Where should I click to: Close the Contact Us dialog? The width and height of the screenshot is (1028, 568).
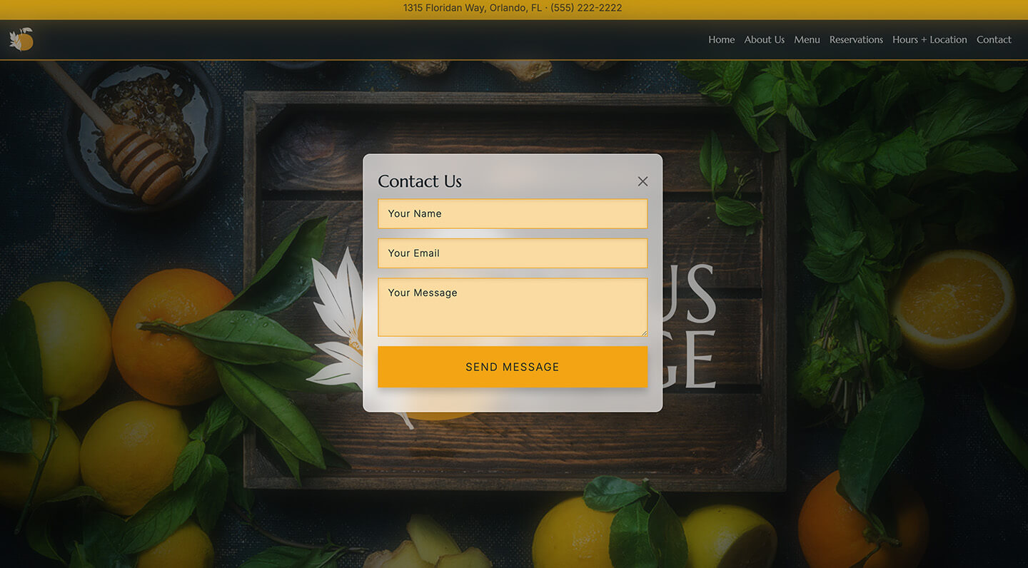point(642,181)
